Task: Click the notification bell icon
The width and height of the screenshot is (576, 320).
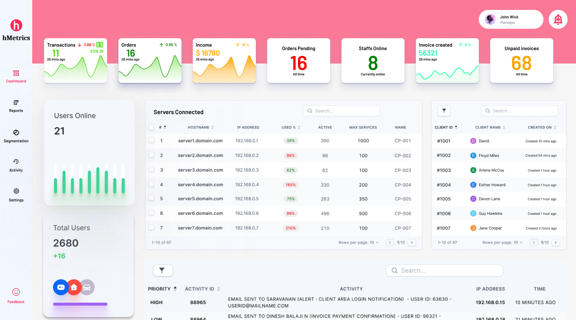Action: pyautogui.click(x=558, y=19)
